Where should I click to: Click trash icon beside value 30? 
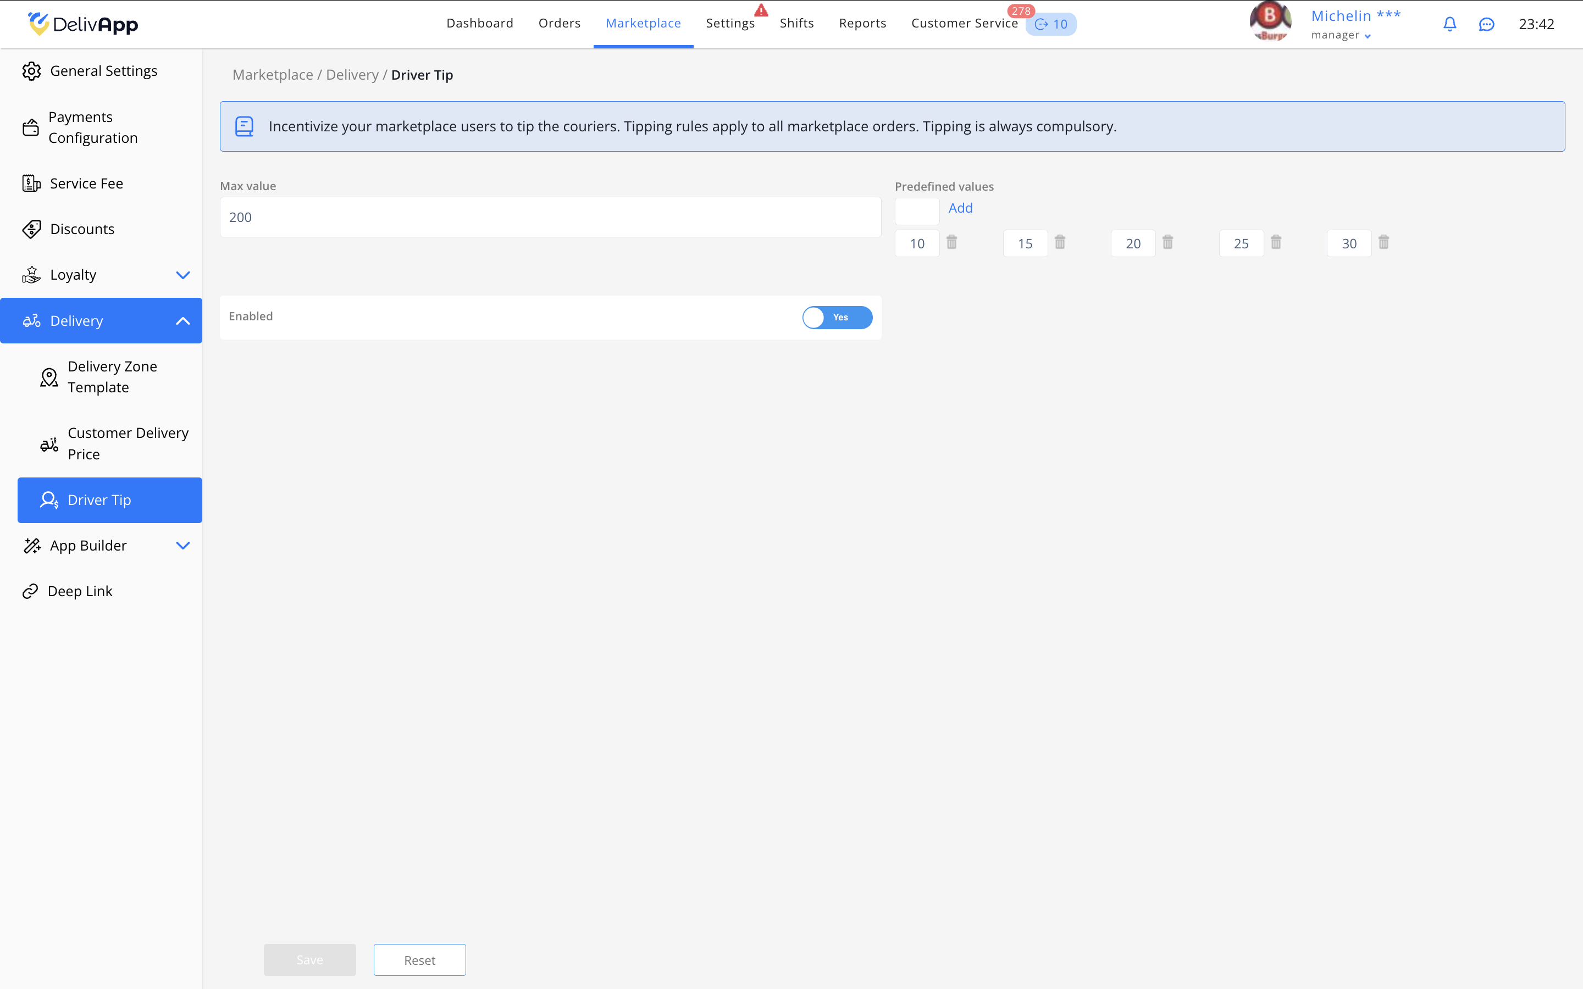coord(1383,243)
